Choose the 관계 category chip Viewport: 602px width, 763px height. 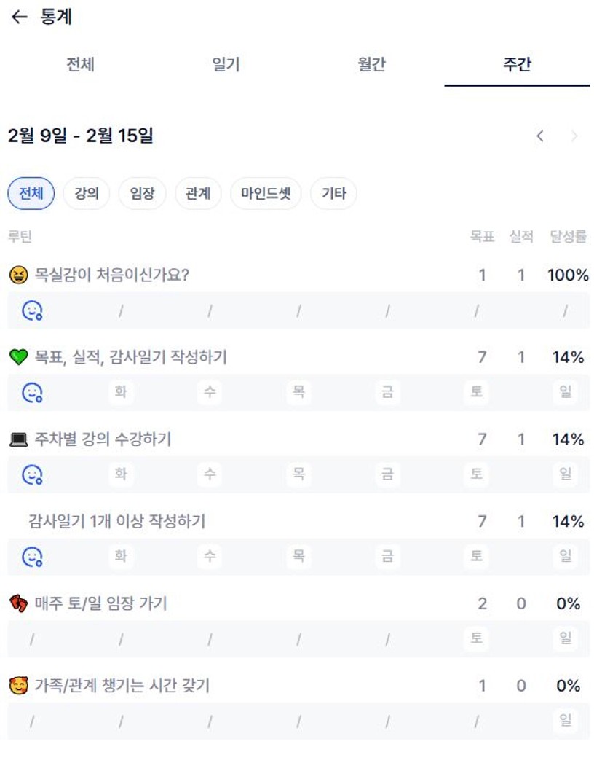(x=198, y=194)
